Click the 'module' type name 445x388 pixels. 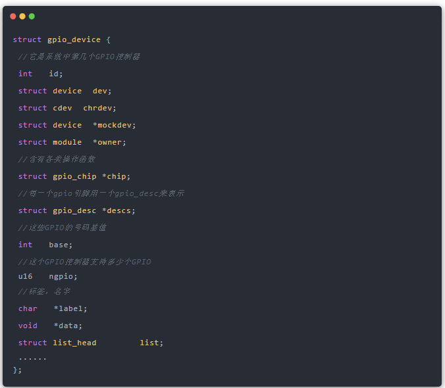(67, 142)
